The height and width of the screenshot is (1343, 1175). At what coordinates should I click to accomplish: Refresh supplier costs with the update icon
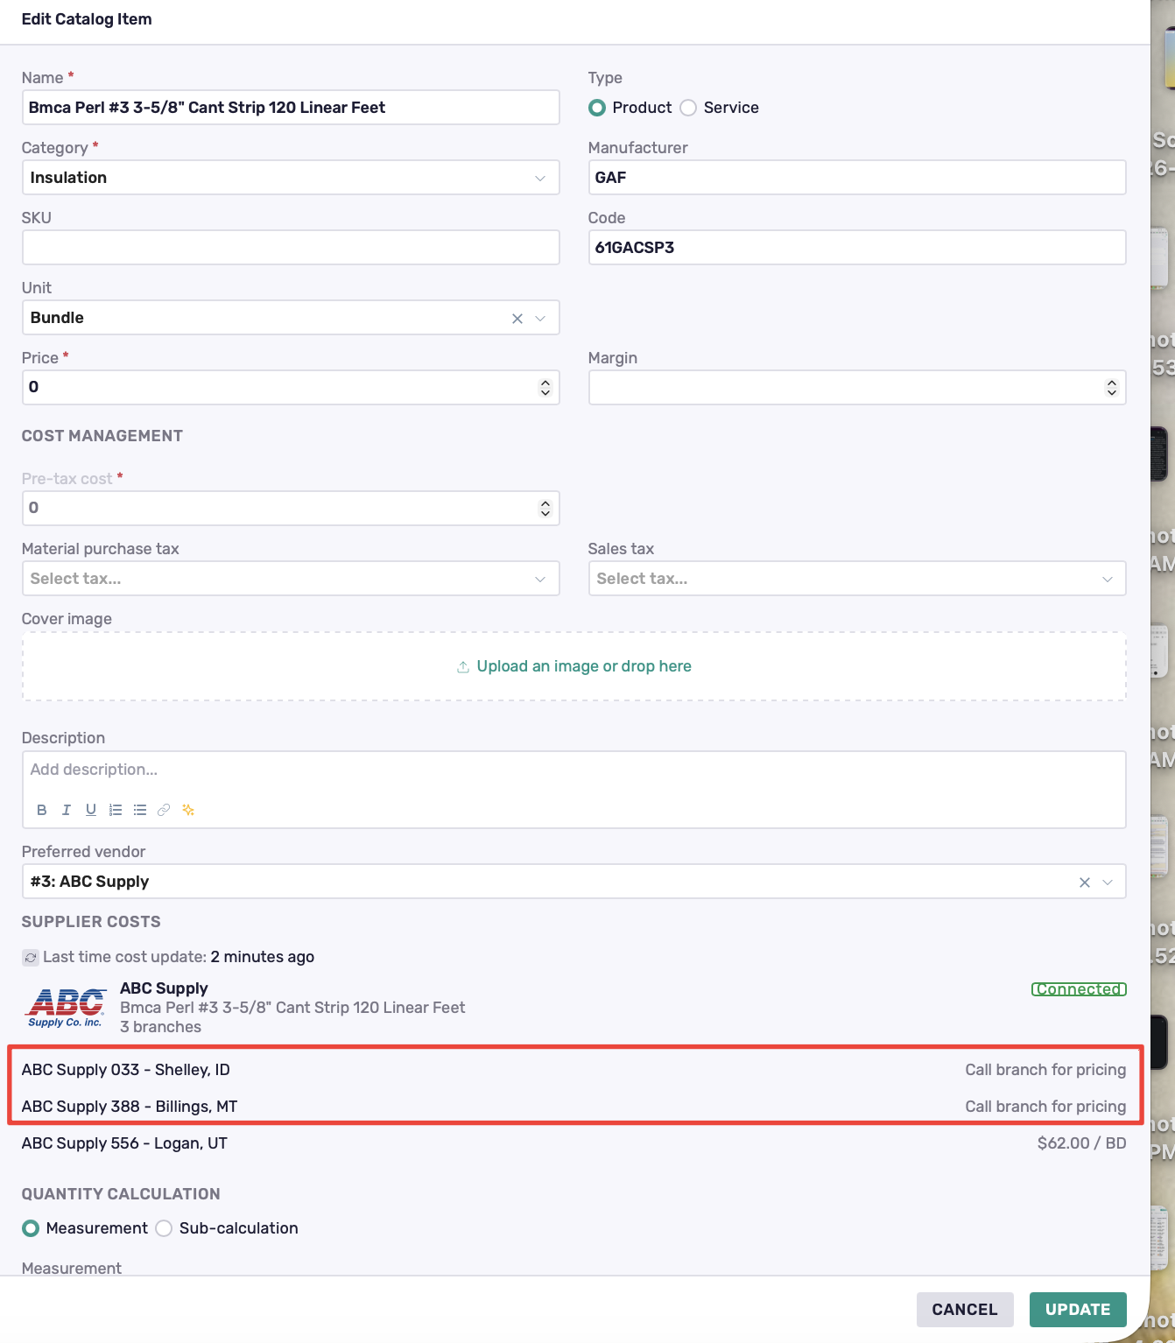click(31, 958)
